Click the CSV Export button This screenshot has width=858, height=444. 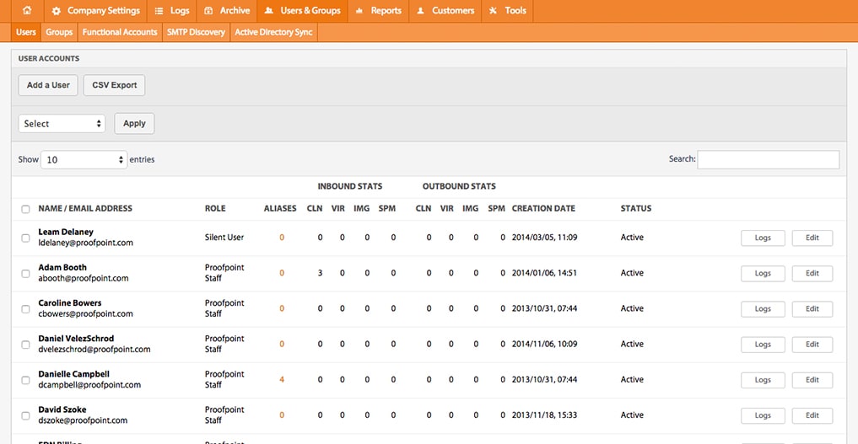(x=115, y=85)
